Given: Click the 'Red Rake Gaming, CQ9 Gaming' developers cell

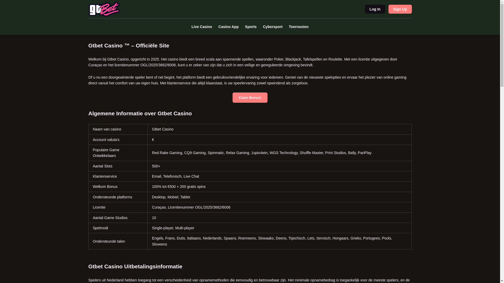Looking at the screenshot, I should click(280, 153).
